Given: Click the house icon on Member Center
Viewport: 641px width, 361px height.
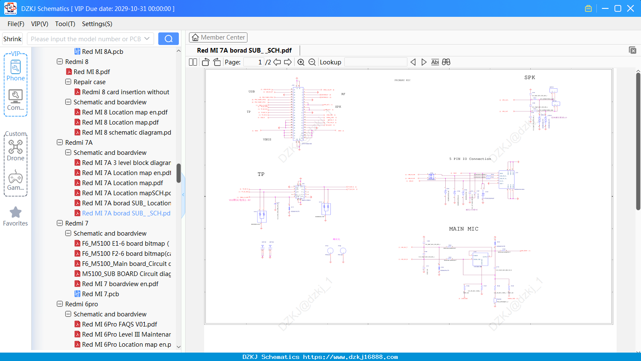Looking at the screenshot, I should (195, 37).
